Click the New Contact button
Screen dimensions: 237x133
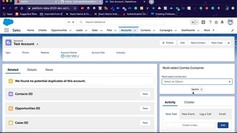(x=198, y=43)
